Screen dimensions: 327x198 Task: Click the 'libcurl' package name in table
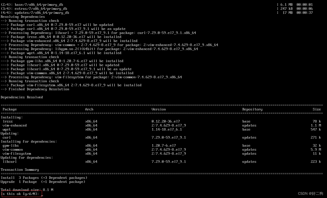click(x=10, y=162)
